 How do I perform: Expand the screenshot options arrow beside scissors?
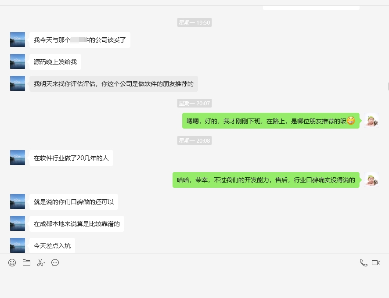[44, 263]
